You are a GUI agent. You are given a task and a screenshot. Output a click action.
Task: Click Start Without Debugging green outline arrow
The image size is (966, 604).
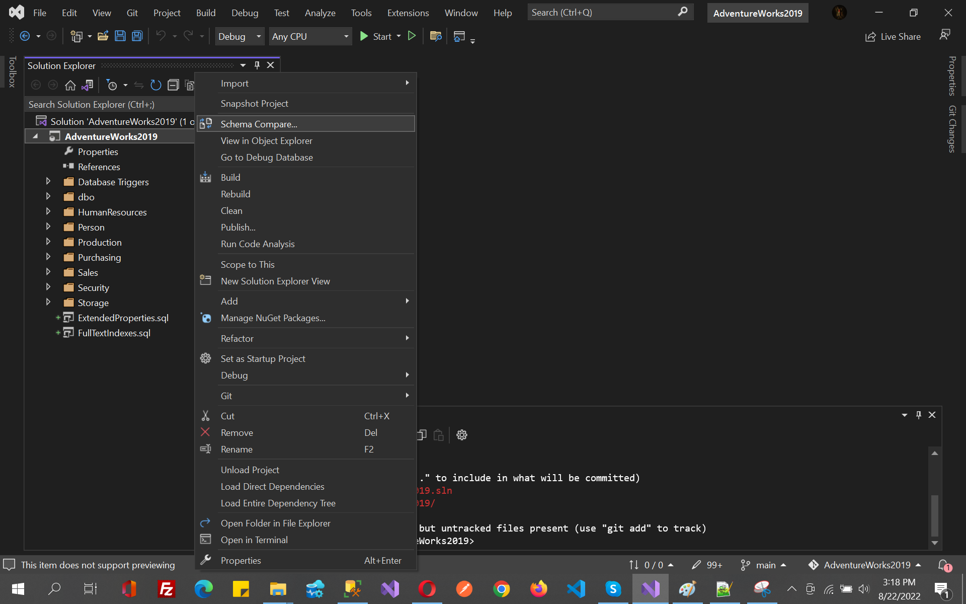(x=412, y=36)
